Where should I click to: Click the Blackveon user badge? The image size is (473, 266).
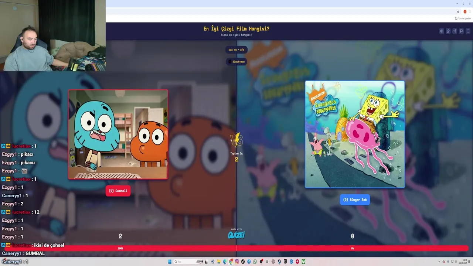click(x=236, y=62)
